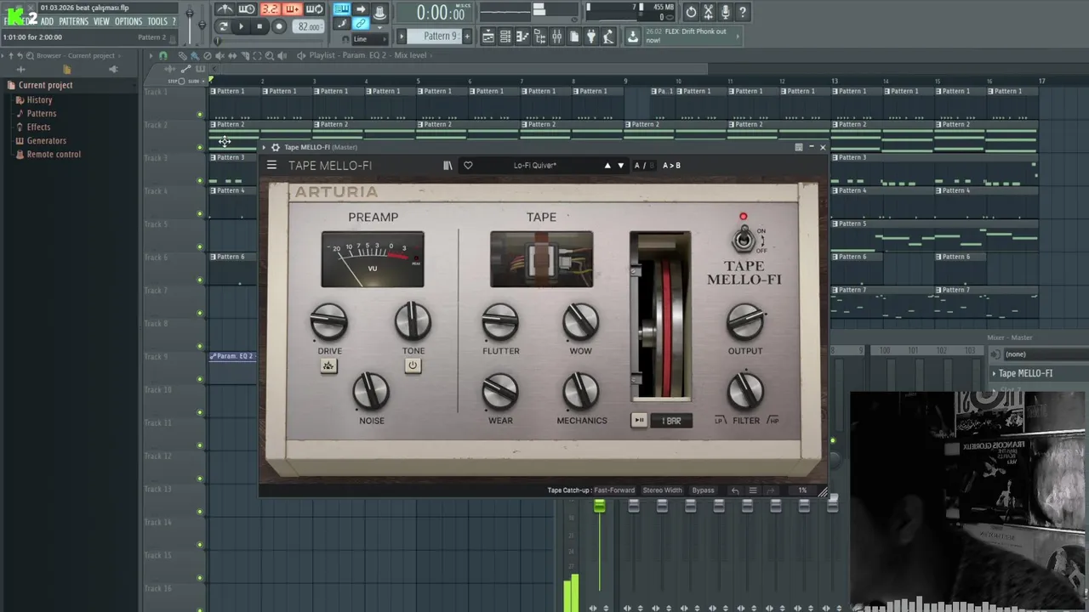Open the Tape MELLO-FI hamburger menu
Viewport: 1089px width, 612px height.
point(271,166)
